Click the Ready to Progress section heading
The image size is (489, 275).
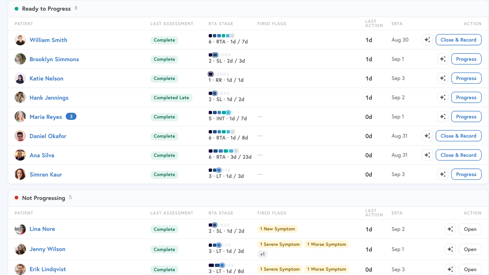click(x=46, y=8)
